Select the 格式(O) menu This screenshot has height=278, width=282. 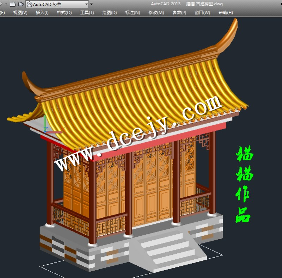pos(64,13)
